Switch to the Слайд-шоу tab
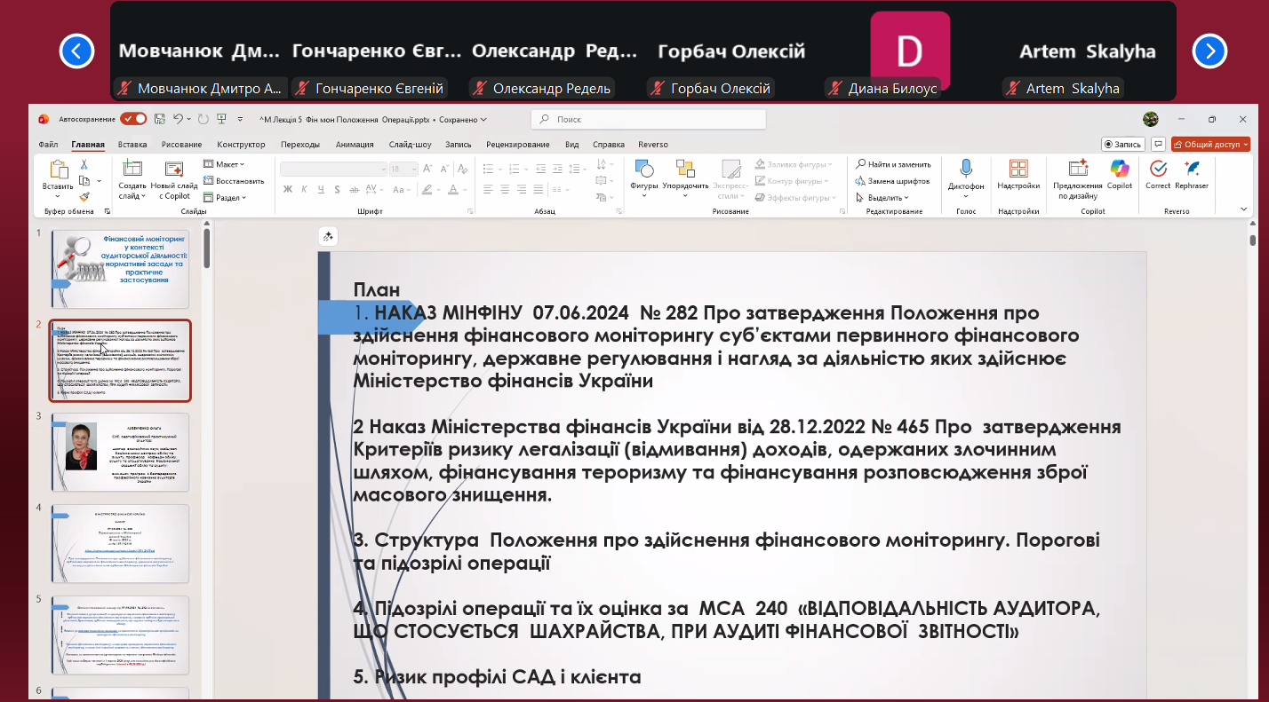 pos(410,145)
